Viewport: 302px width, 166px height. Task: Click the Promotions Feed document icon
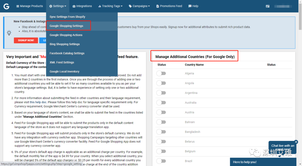(157, 6)
